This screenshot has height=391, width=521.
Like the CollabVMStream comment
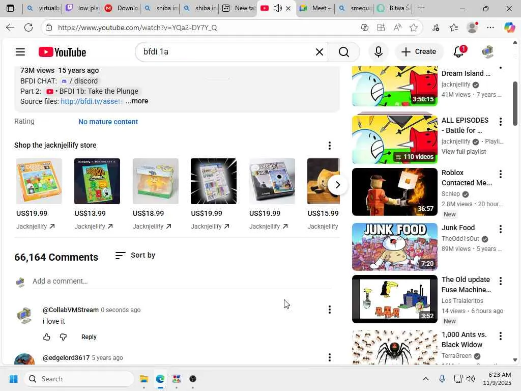[46, 337]
